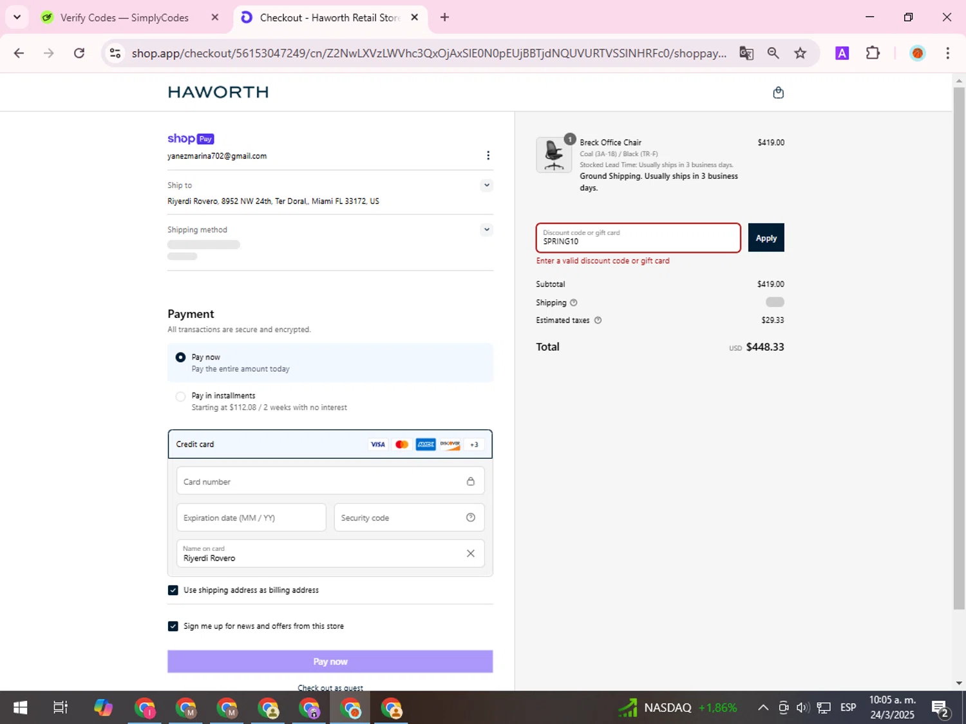Open the Chrome profile avatar

(x=918, y=53)
